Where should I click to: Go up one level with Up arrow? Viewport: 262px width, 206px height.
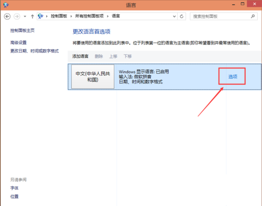point(32,16)
